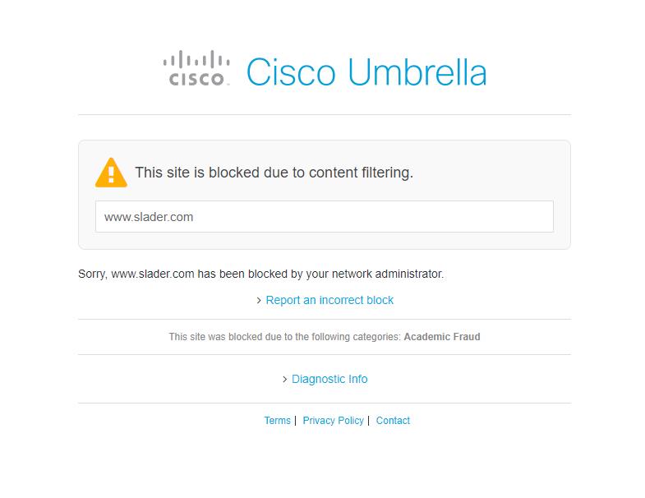The width and height of the screenshot is (645, 498).
Task: Click the blue 'Cisco' word in the title
Action: tap(291, 72)
